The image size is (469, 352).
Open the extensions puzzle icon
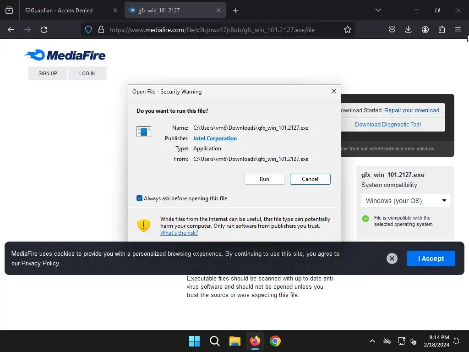click(442, 29)
